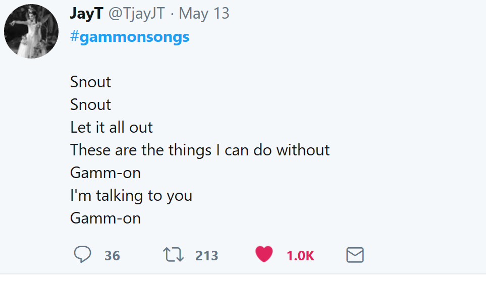Viewport: 486px width, 281px height.
Task: Click the first "Snout" line
Action: coord(91,82)
